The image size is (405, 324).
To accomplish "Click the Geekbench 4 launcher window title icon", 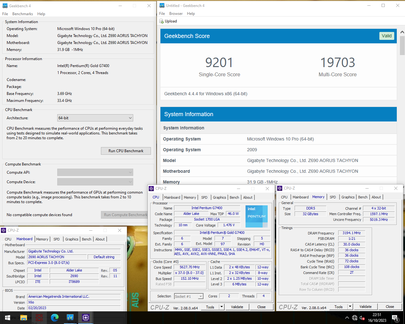I will [x=5, y=6].
